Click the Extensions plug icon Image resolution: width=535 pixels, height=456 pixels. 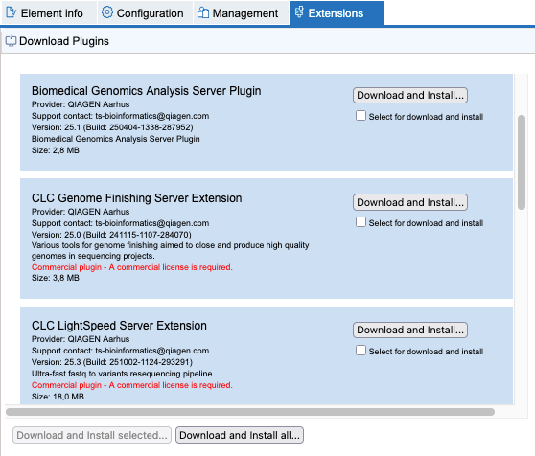coord(299,11)
